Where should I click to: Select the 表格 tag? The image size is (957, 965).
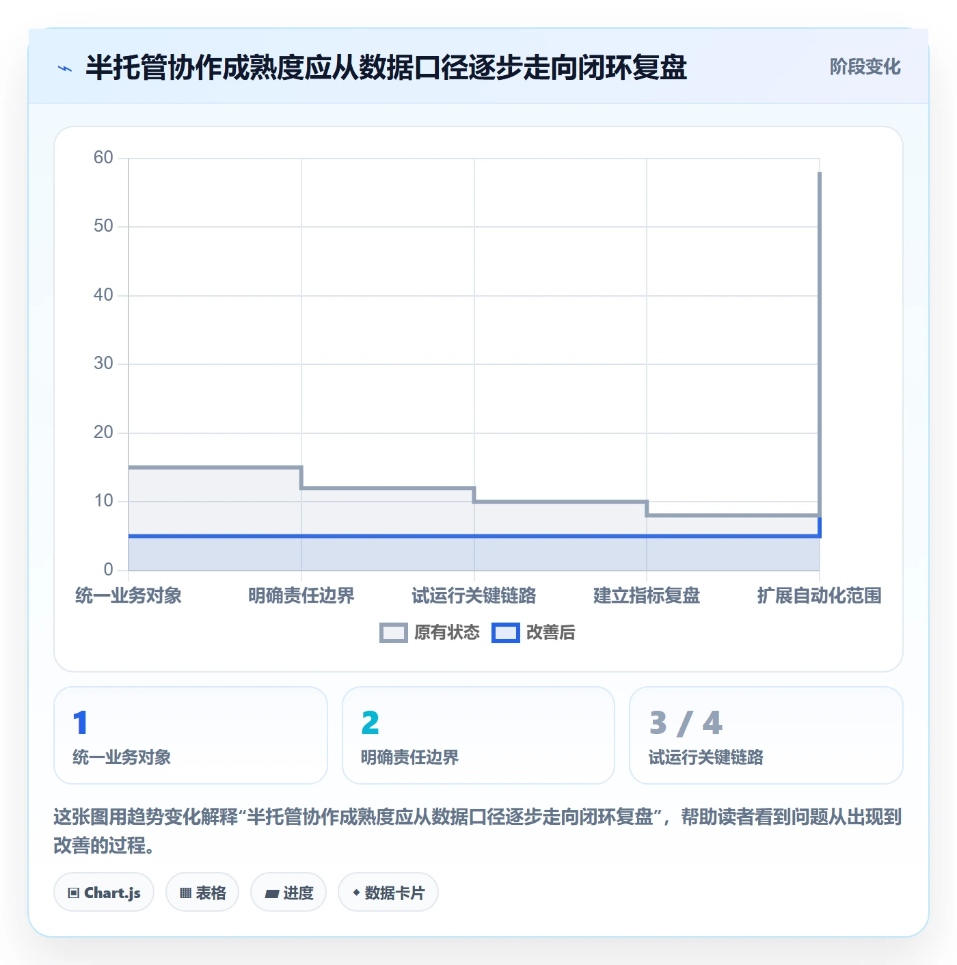(202, 893)
